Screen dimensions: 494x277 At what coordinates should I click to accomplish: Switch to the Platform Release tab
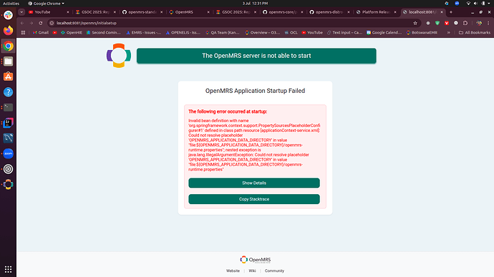tap(376, 12)
